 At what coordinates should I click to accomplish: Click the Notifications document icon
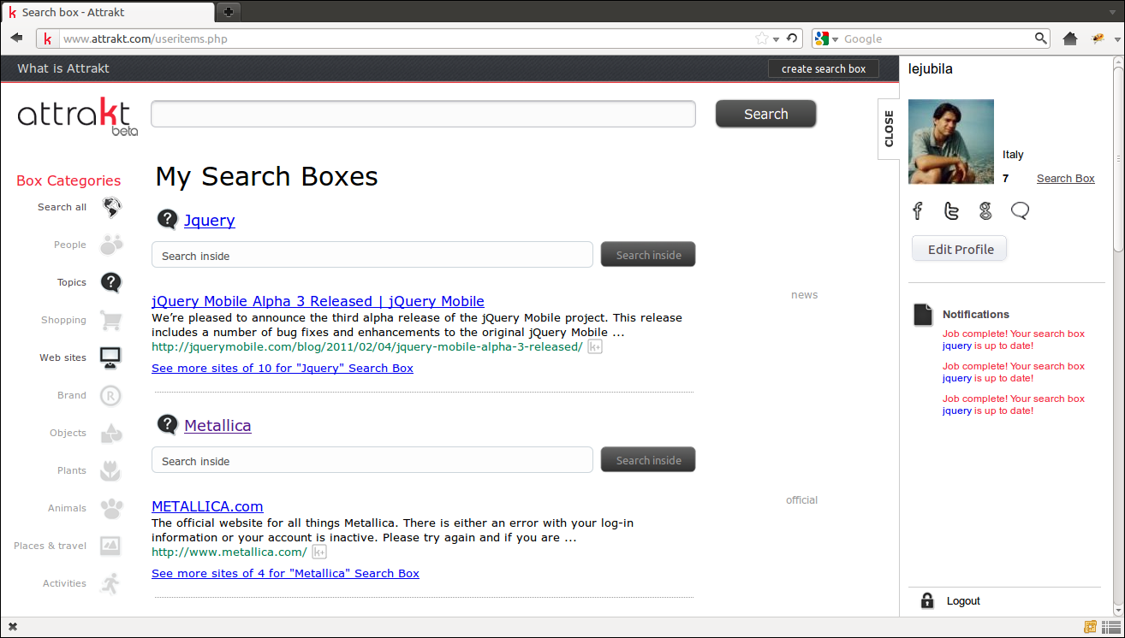(x=923, y=315)
